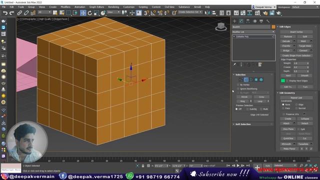Toggle the Percent Snap icon
Image resolution: width=320 pixels, height=180 pixels.
click(x=160, y=13)
